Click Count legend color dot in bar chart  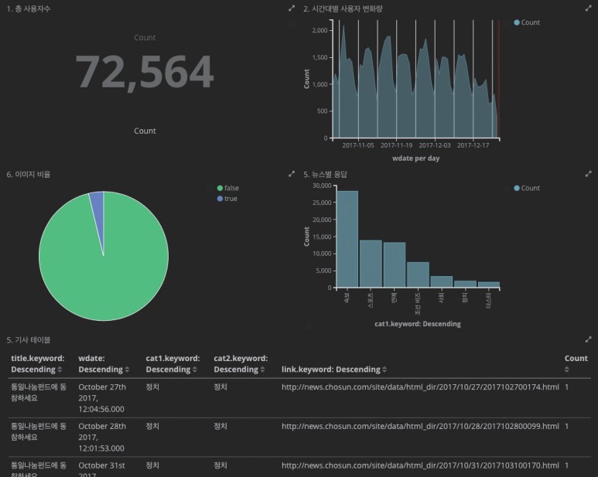[x=517, y=188]
